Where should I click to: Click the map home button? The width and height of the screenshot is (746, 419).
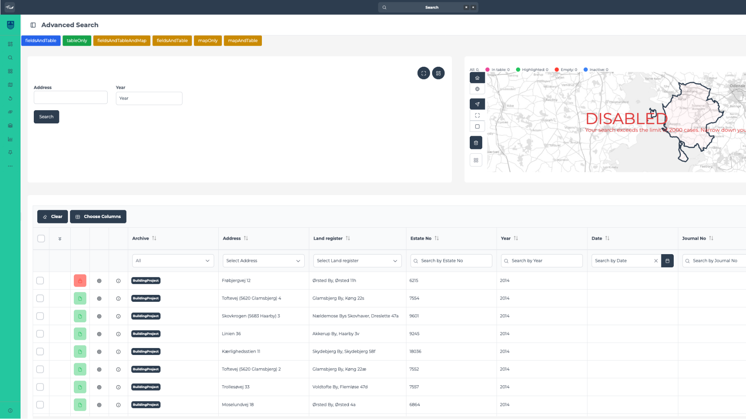[x=477, y=78]
